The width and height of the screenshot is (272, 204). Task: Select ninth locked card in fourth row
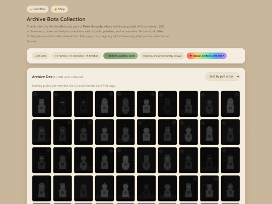[x=210, y=188]
